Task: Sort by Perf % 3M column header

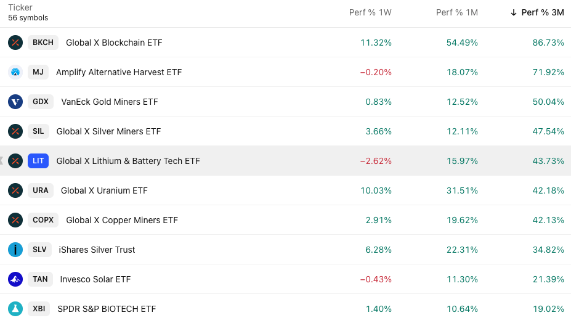Action: coord(542,13)
